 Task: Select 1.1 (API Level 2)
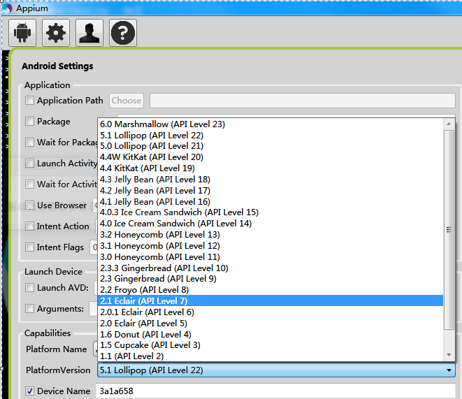click(270, 356)
